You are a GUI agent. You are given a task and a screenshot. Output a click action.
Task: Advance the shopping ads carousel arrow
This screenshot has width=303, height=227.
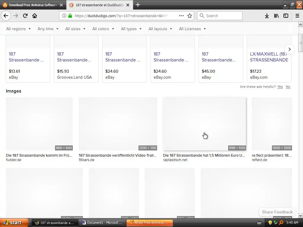pyautogui.click(x=289, y=49)
